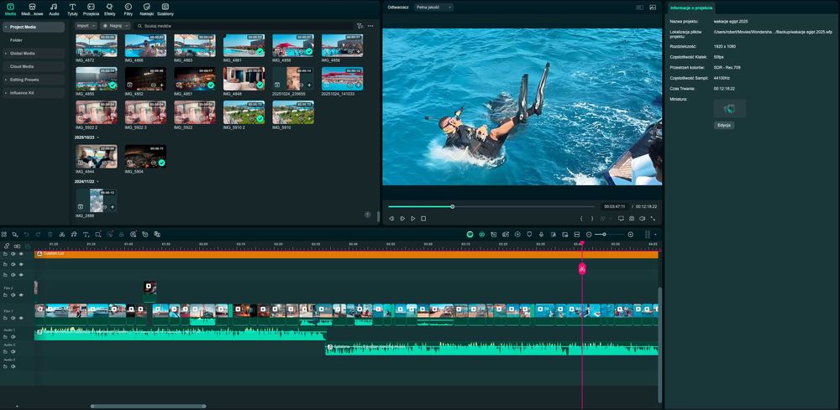Mute the Audio 2 track
Image resolution: width=840 pixels, height=410 pixels.
(13, 352)
